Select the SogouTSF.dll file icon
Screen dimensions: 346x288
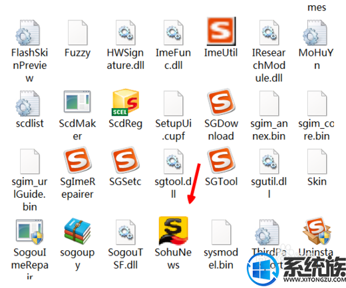click(126, 232)
